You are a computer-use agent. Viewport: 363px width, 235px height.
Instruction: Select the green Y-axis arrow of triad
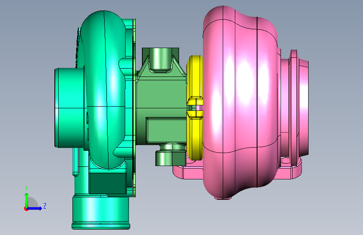[27, 200]
